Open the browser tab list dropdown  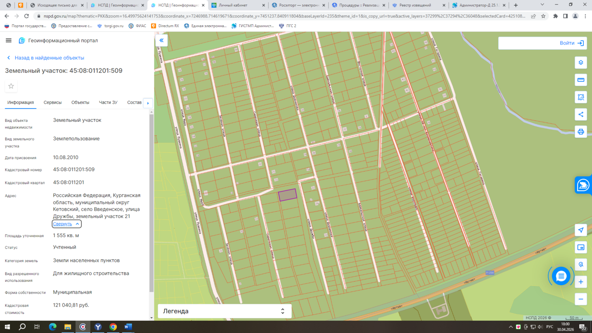click(542, 5)
